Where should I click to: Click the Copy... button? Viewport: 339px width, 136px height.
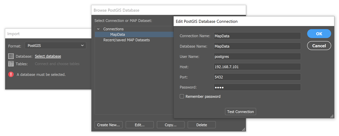(x=171, y=125)
